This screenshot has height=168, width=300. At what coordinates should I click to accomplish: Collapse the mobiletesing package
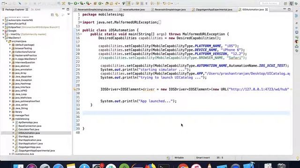click(10, 119)
